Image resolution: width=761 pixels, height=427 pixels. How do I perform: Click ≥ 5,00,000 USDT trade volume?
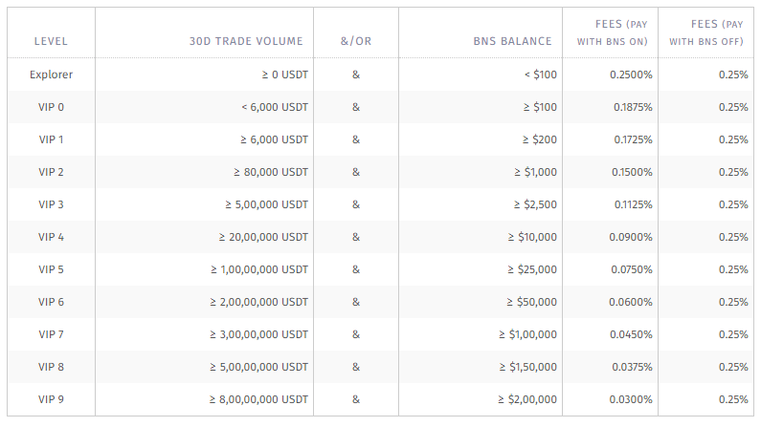pyautogui.click(x=266, y=204)
